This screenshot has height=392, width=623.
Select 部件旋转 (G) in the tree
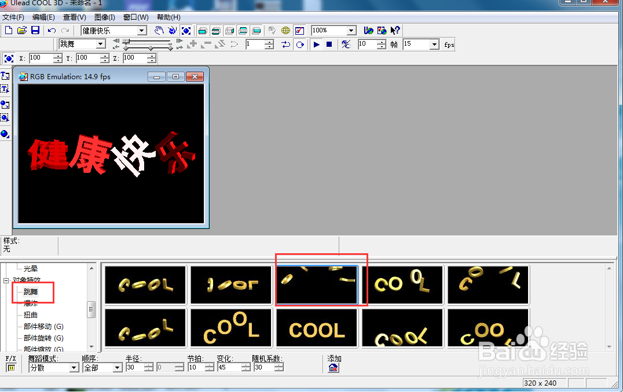pyautogui.click(x=43, y=338)
